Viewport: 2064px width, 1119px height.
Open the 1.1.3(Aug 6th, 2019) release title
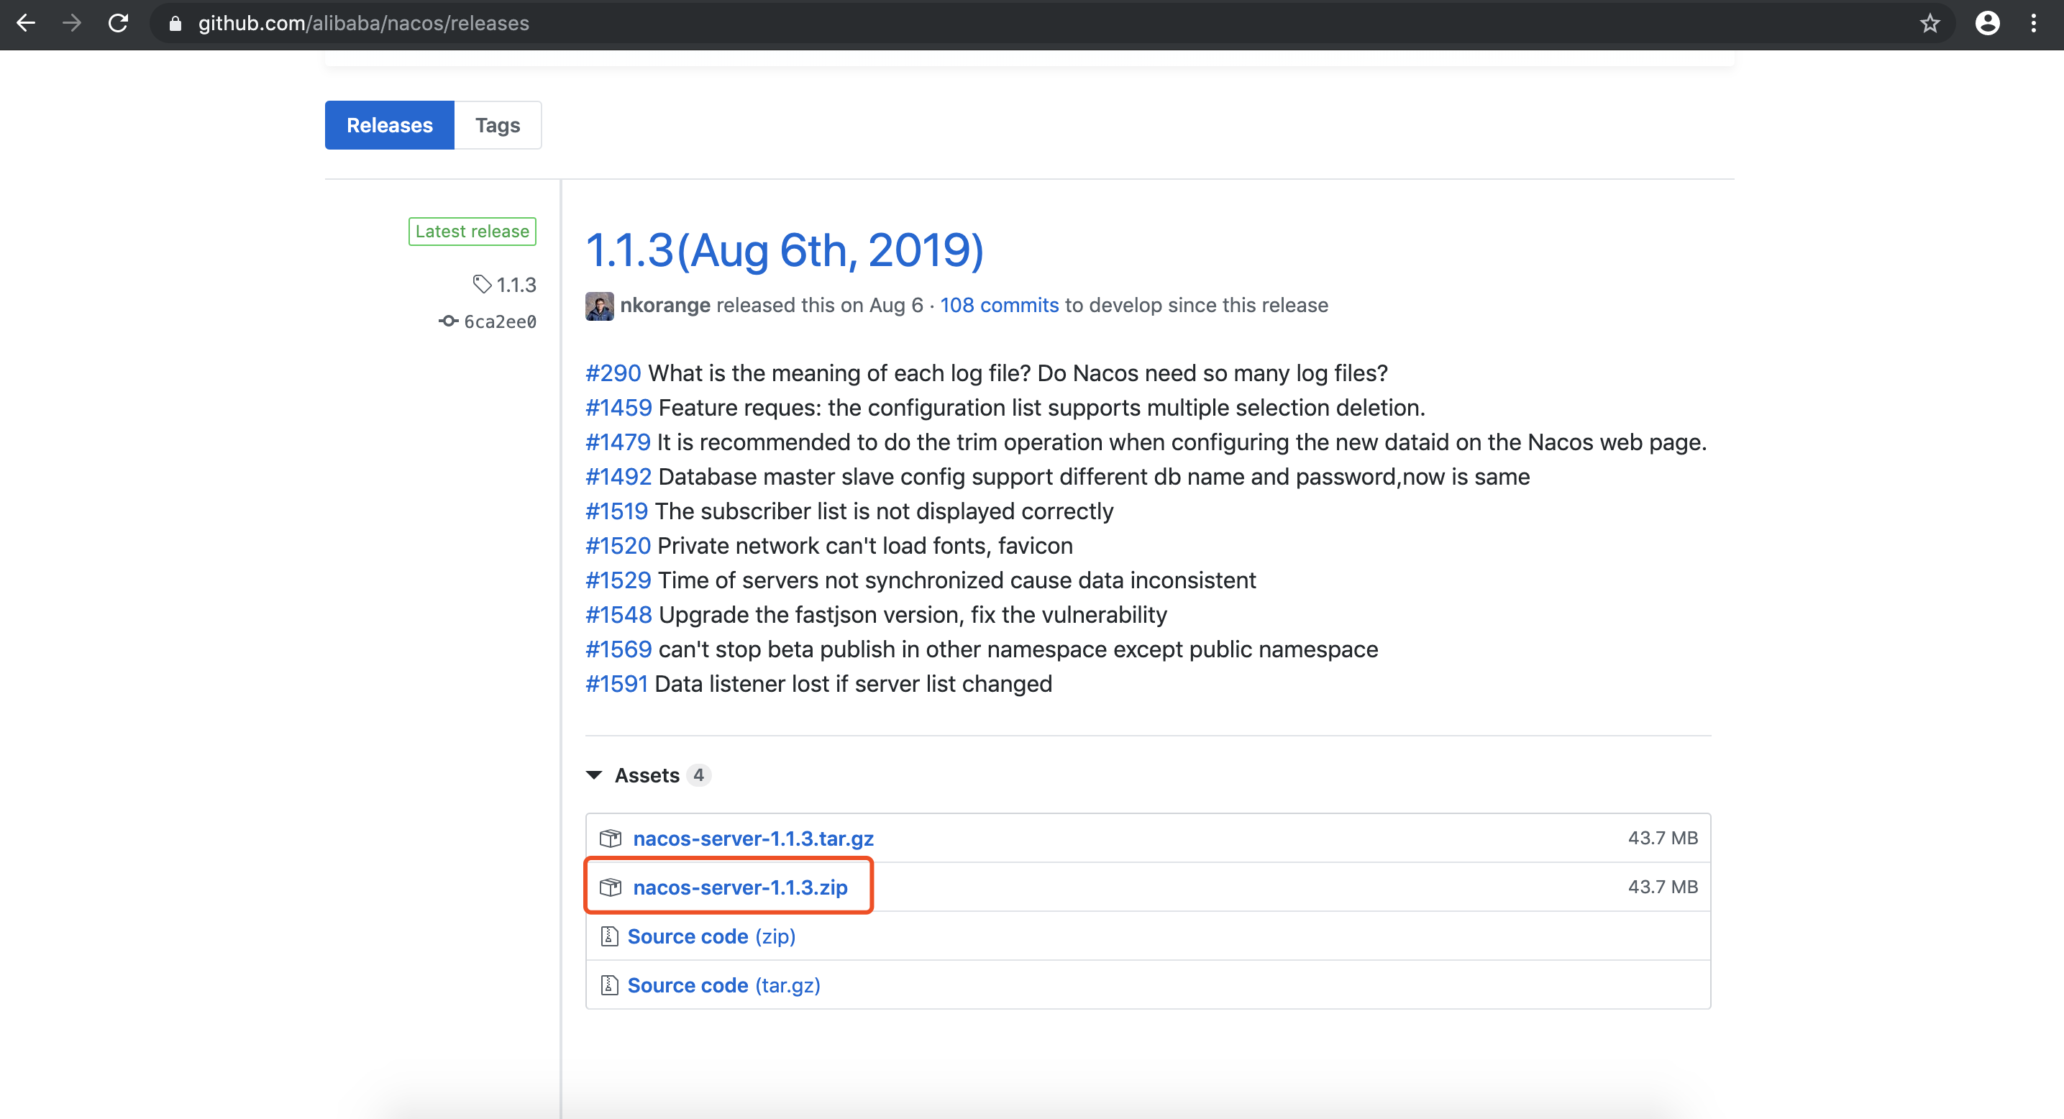click(785, 251)
